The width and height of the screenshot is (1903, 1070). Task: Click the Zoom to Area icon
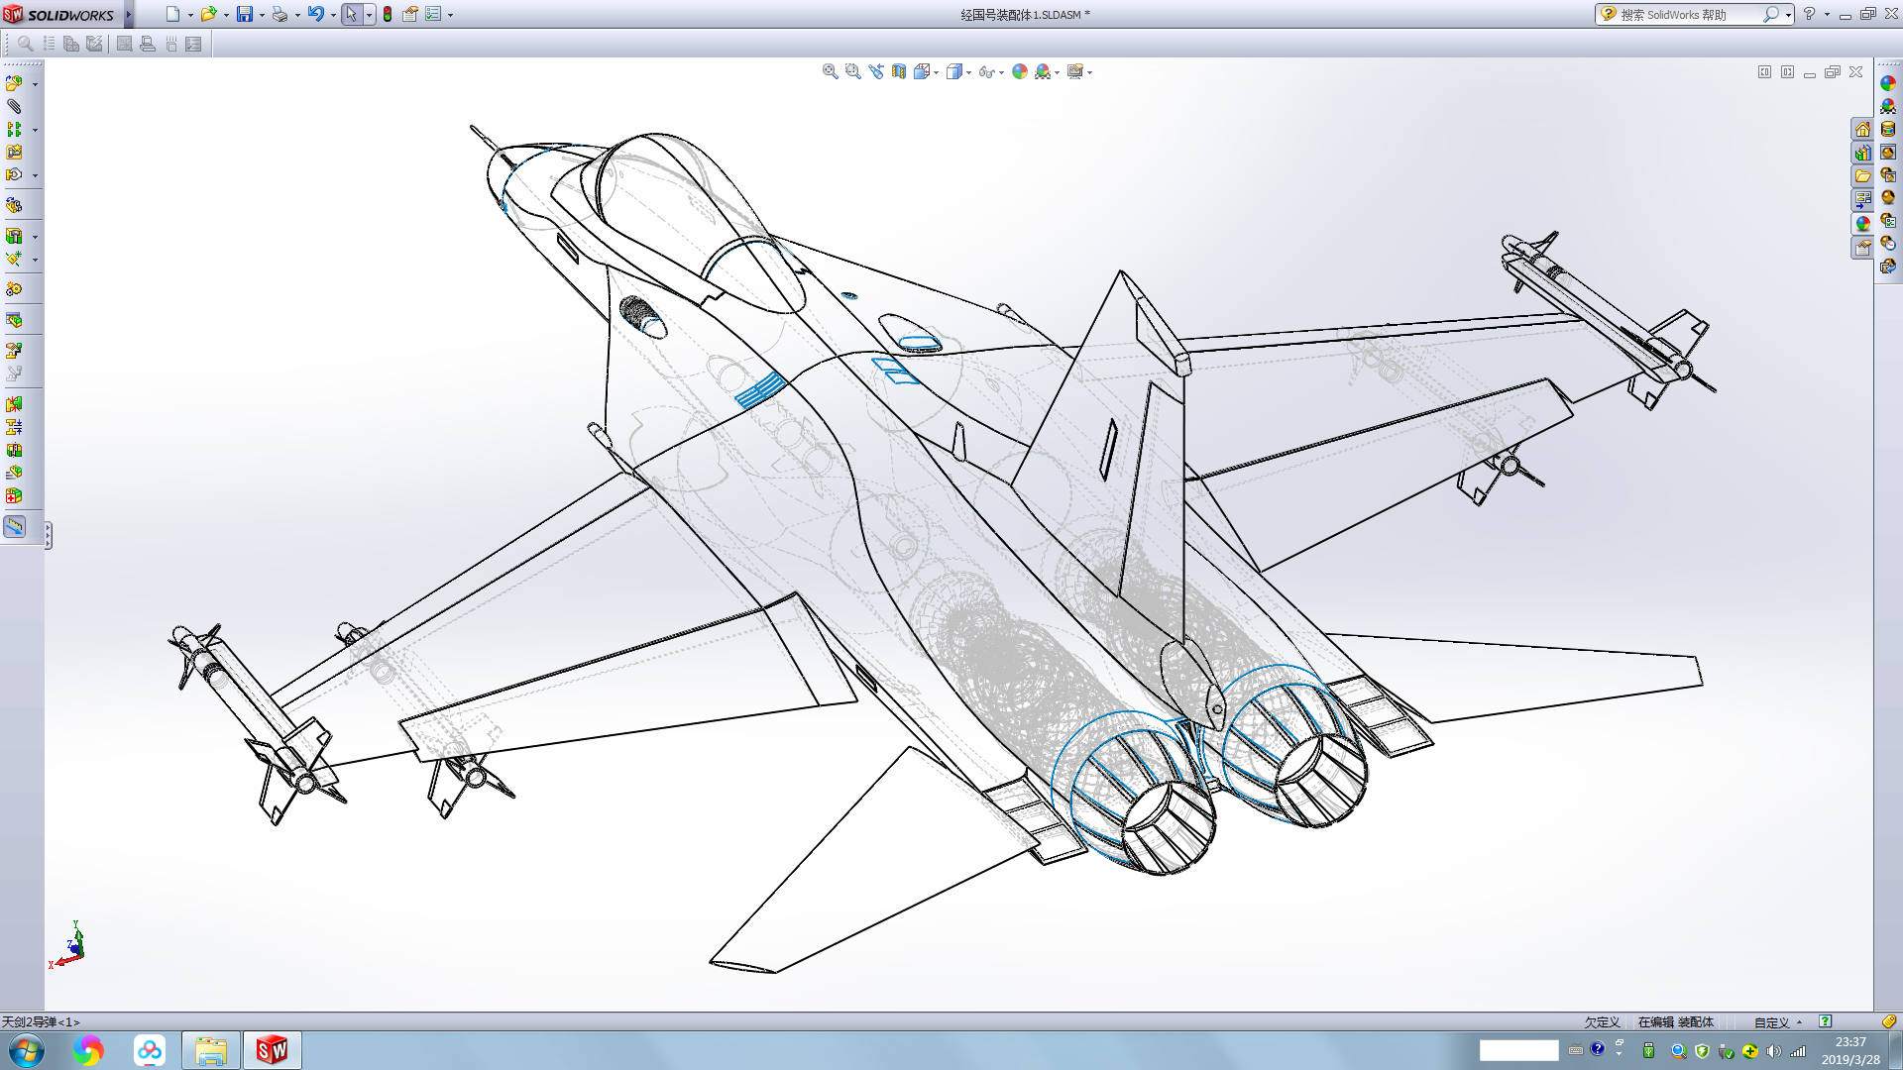point(852,71)
